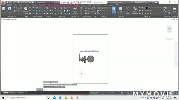Open File Explorer from taskbar
This screenshot has width=179, height=100.
pyautogui.click(x=66, y=97)
